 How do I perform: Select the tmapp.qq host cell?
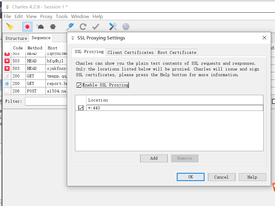coord(57,76)
